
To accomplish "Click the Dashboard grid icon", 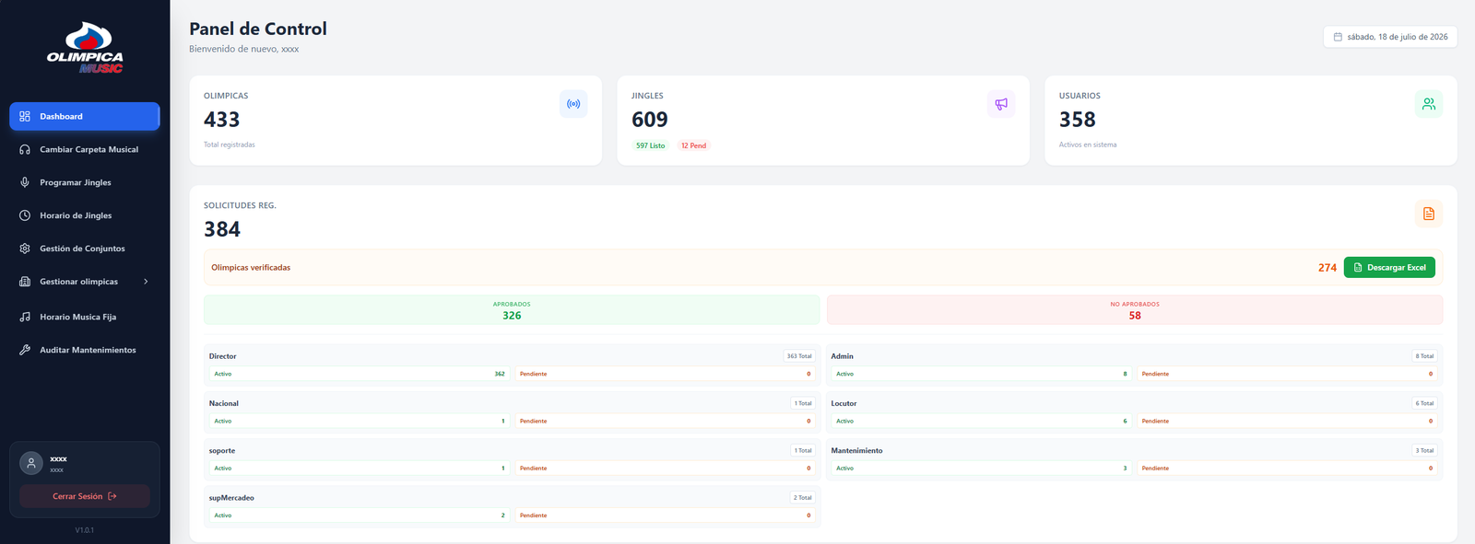I will click(x=25, y=117).
